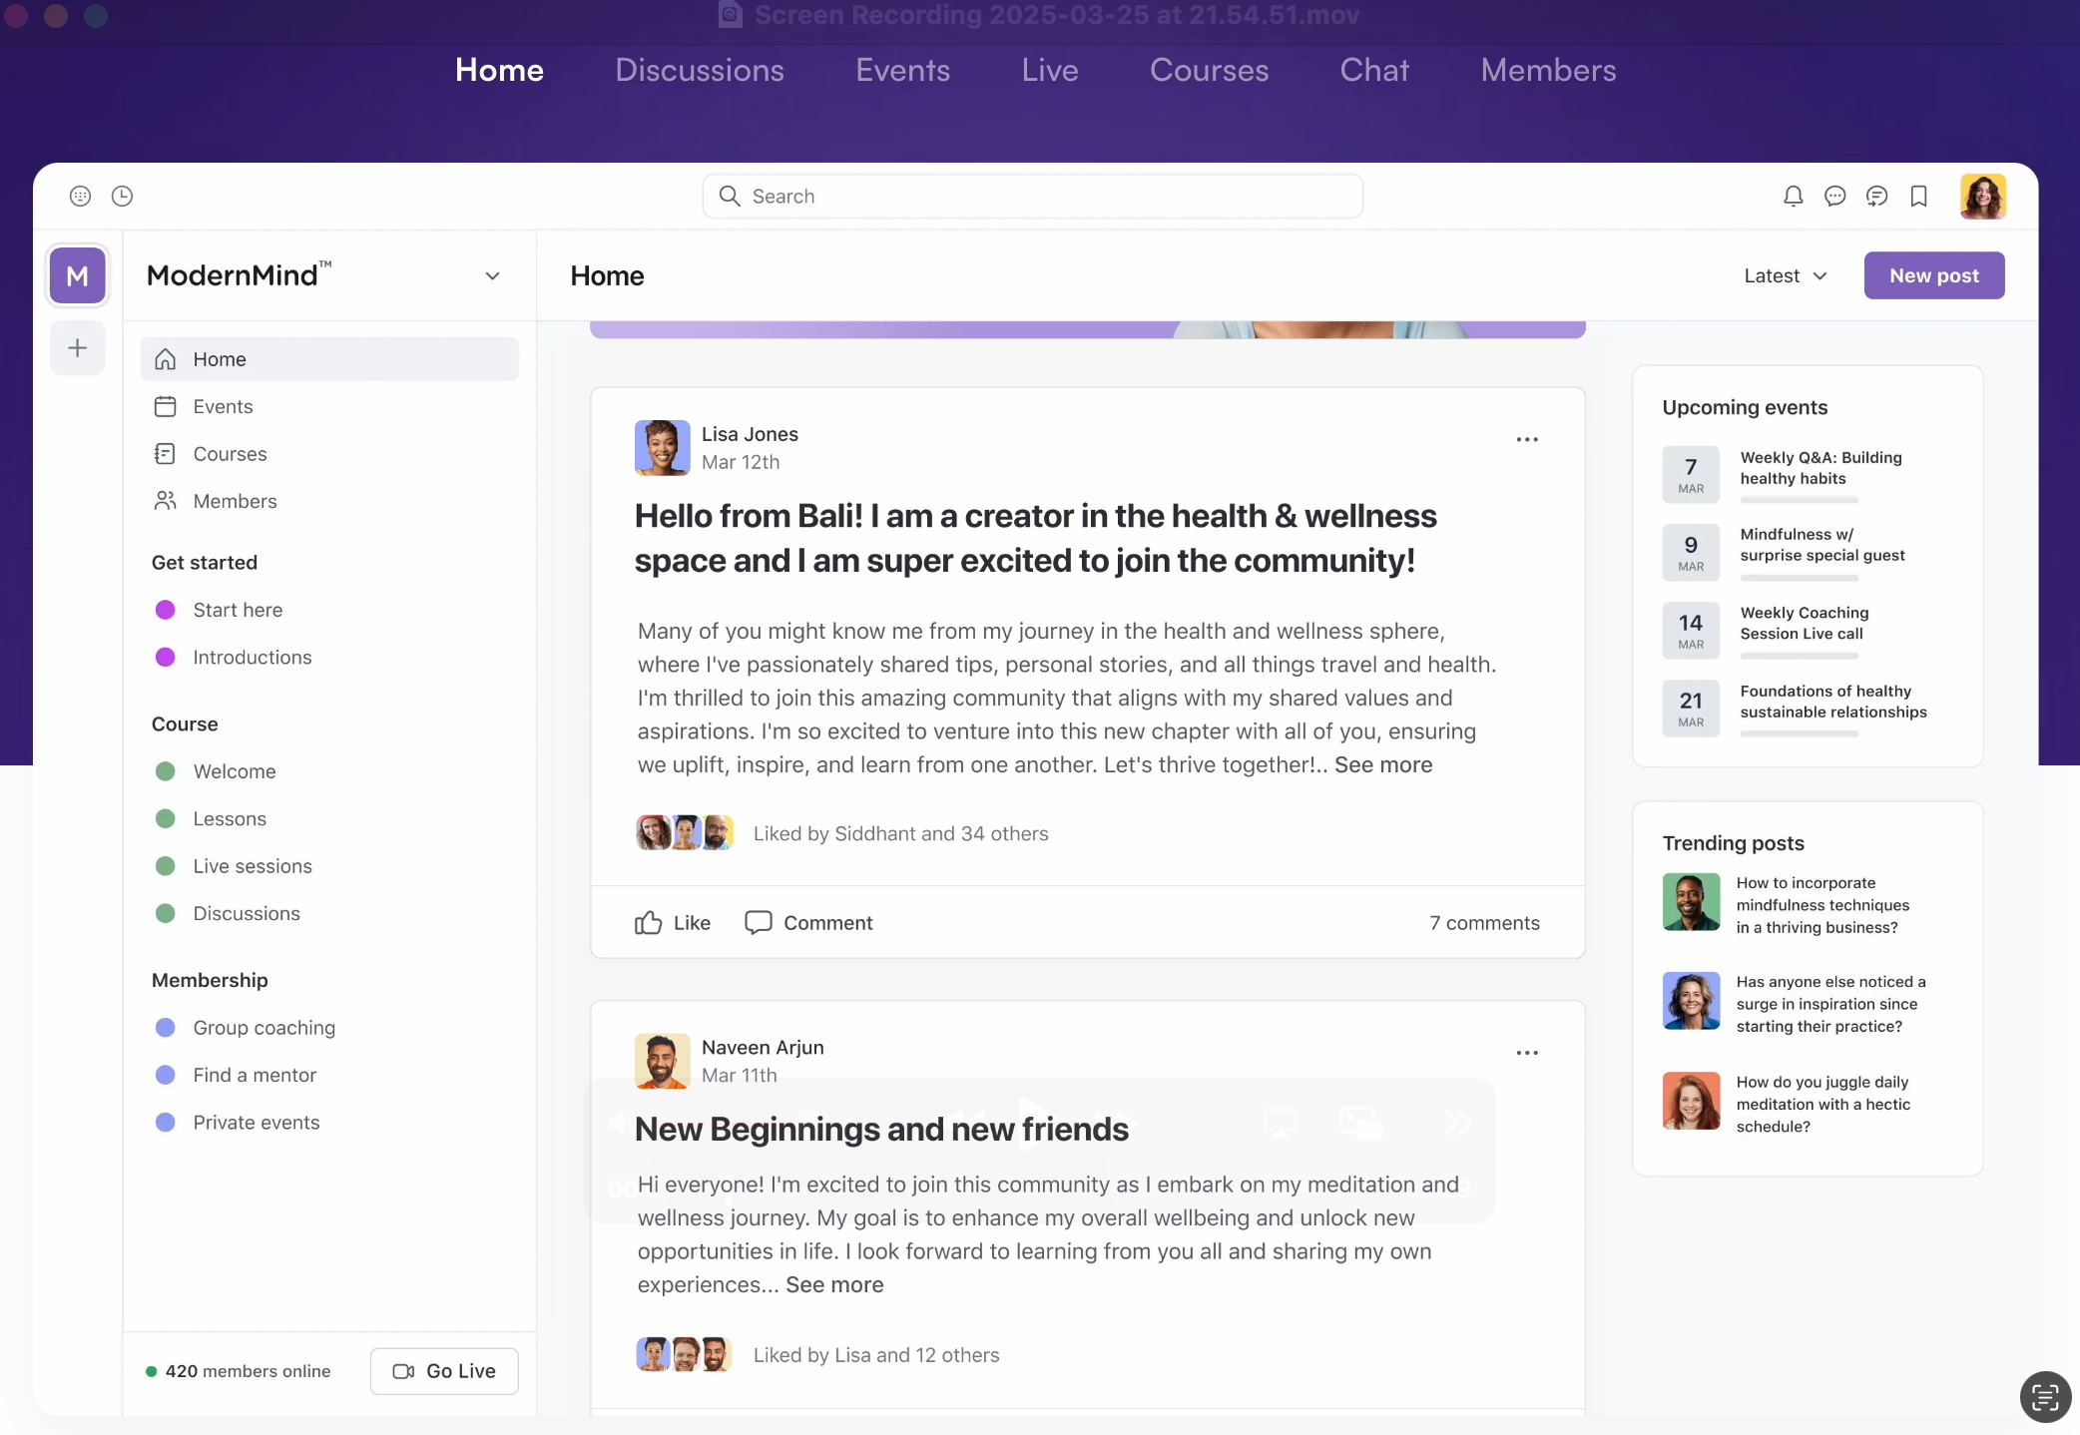Viewport: 2080px width, 1435px height.
Task: Open direct messages speech bubble icon
Action: point(1834,197)
